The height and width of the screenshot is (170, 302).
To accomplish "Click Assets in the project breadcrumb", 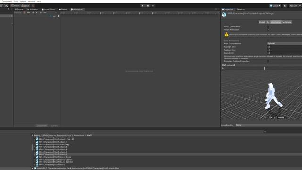I will tap(37, 135).
